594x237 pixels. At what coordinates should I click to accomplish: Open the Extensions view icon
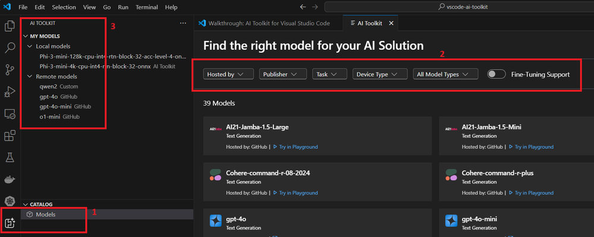10,136
